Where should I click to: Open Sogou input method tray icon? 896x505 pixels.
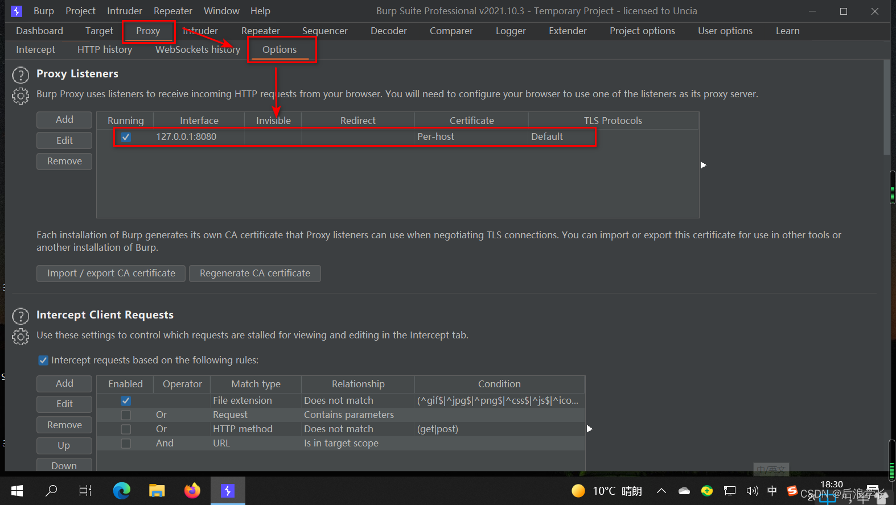tap(792, 490)
